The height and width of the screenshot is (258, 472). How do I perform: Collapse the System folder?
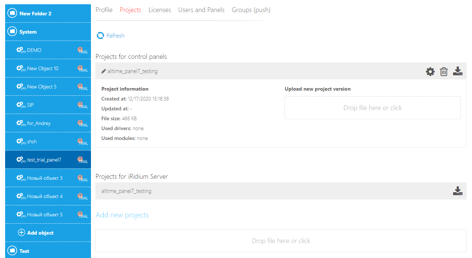coord(12,32)
